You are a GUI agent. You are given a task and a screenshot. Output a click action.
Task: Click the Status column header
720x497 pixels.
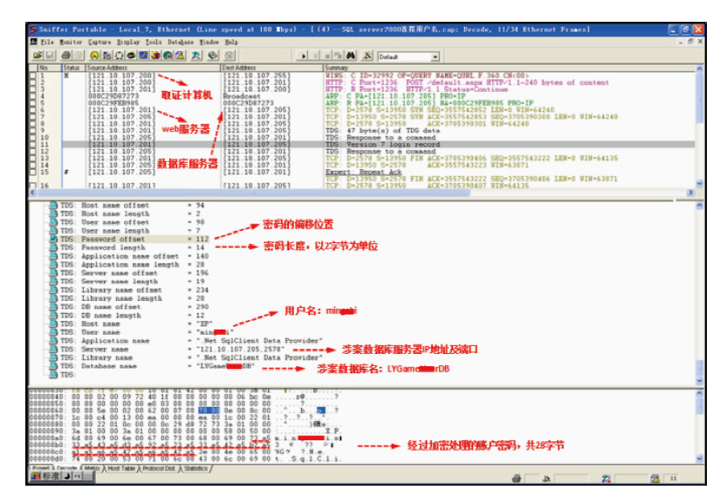74,68
